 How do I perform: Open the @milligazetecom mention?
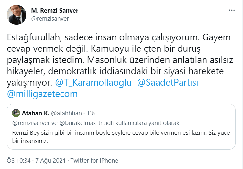point(42,94)
